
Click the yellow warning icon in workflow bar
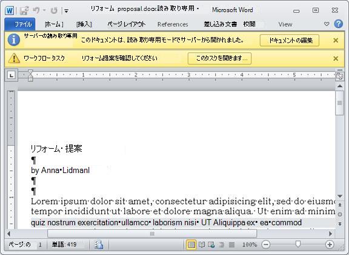pyautogui.click(x=14, y=58)
